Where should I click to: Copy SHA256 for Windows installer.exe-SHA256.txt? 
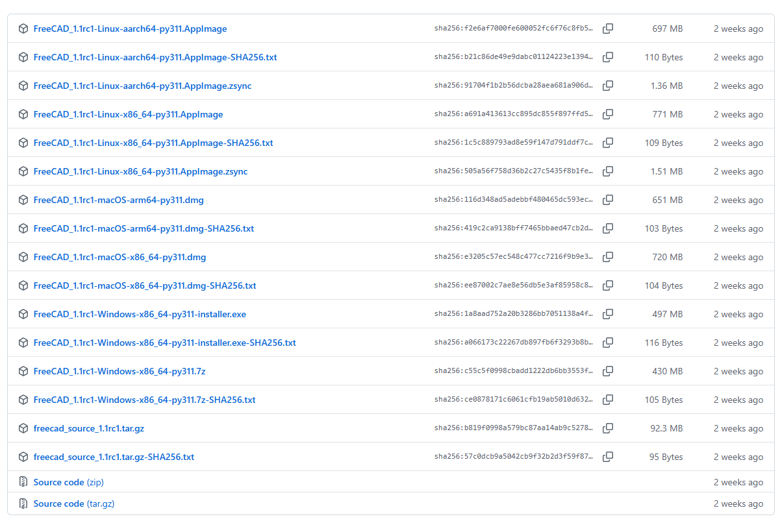[608, 343]
